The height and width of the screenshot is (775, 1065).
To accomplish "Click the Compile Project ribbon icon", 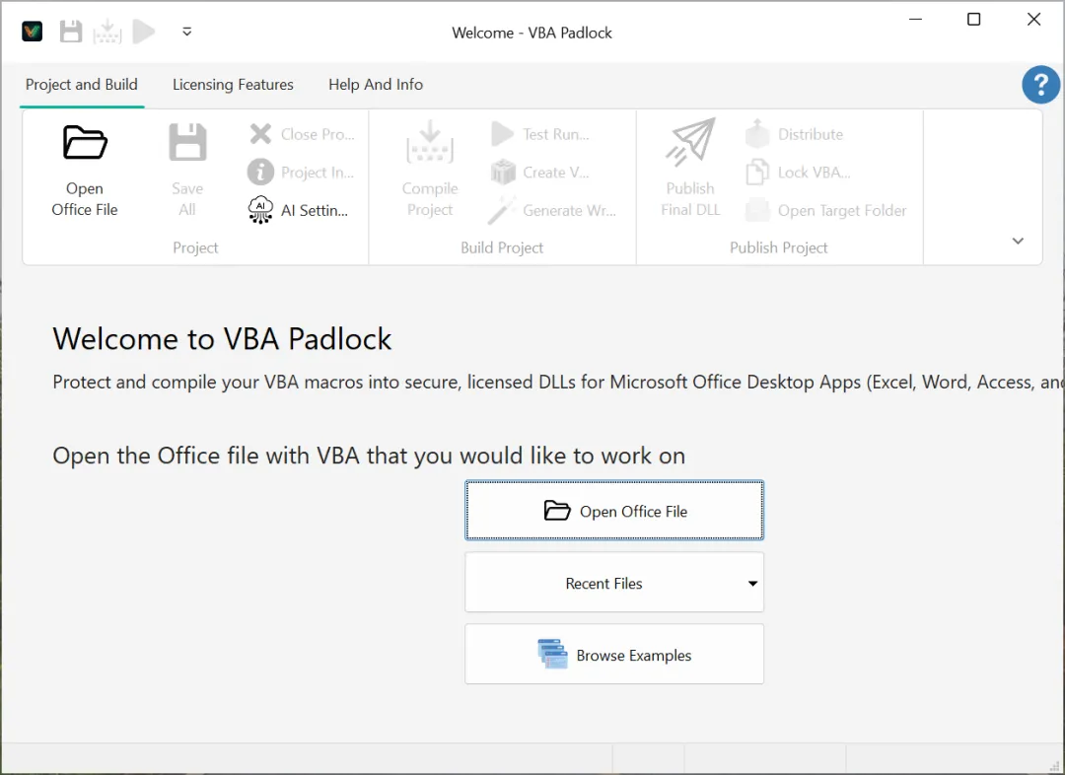I will 430,144.
